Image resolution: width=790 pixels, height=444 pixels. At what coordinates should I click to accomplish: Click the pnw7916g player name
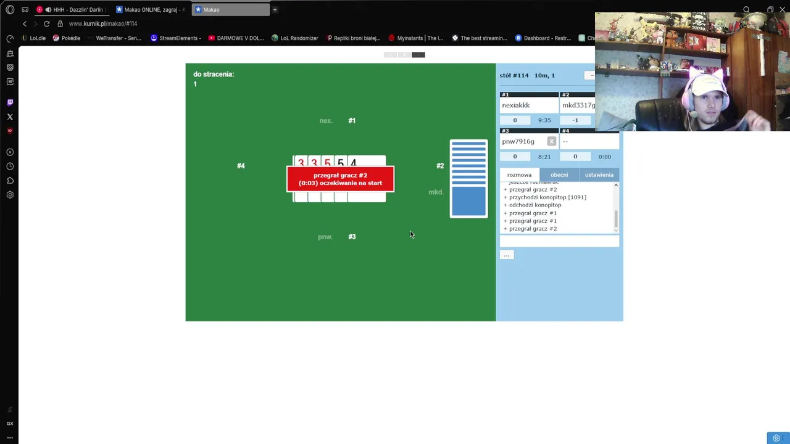coord(518,141)
